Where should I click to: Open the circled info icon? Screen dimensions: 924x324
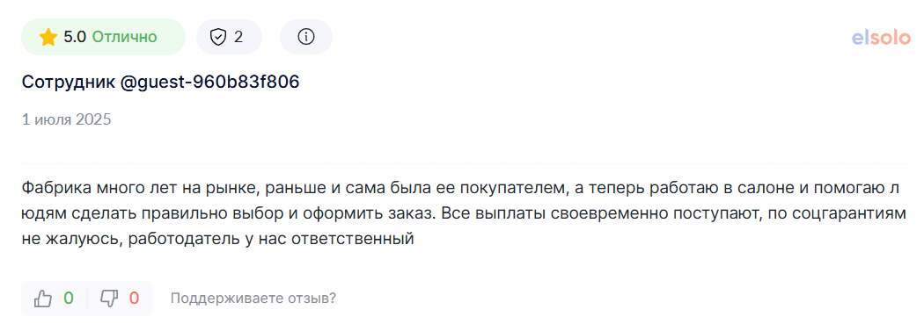coord(306,37)
